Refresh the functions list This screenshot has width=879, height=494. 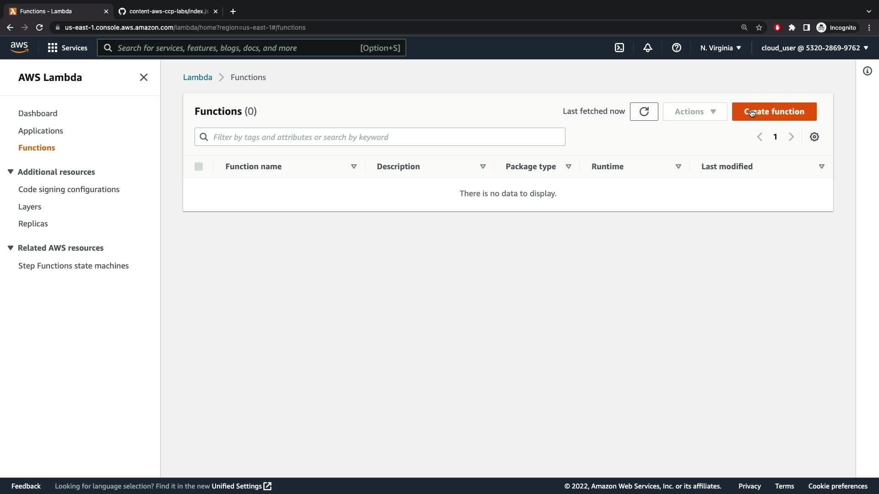tap(644, 112)
